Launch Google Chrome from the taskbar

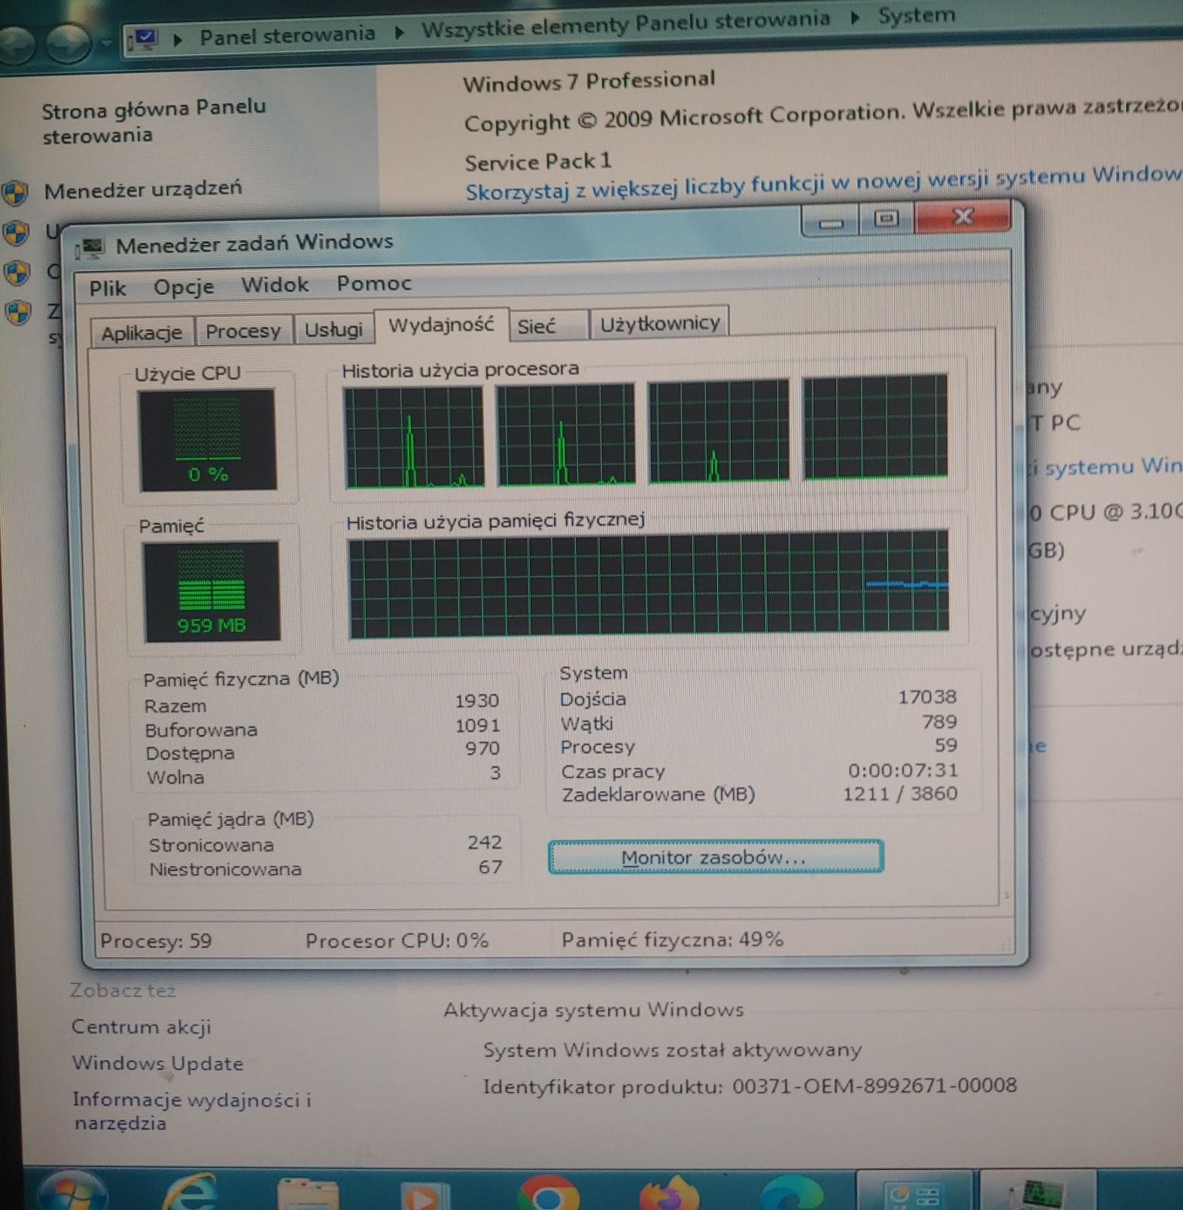tap(549, 1193)
